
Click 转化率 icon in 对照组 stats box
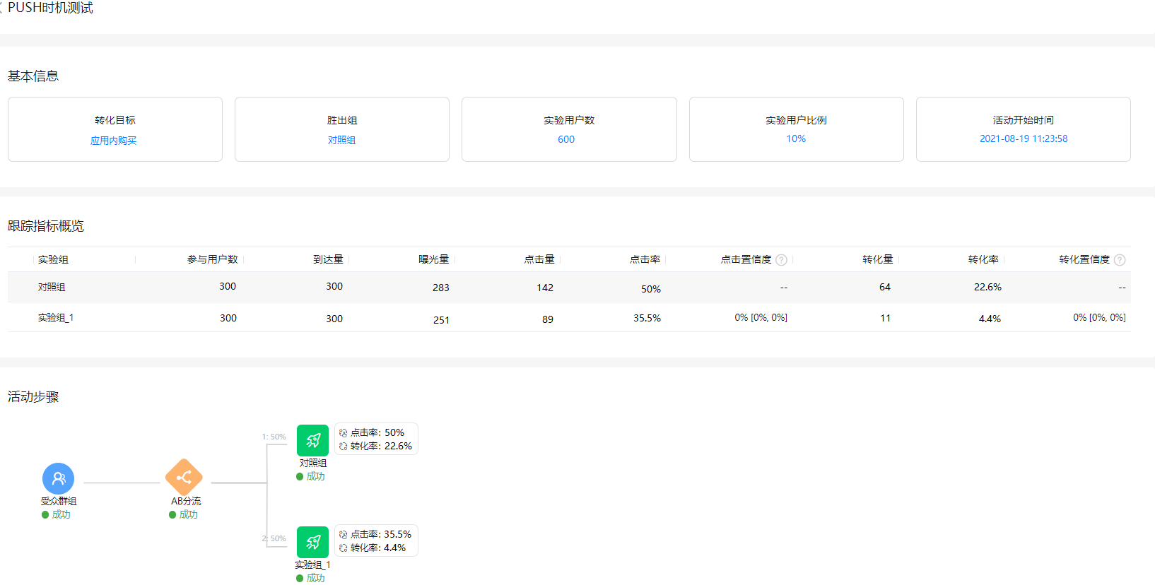pos(344,447)
